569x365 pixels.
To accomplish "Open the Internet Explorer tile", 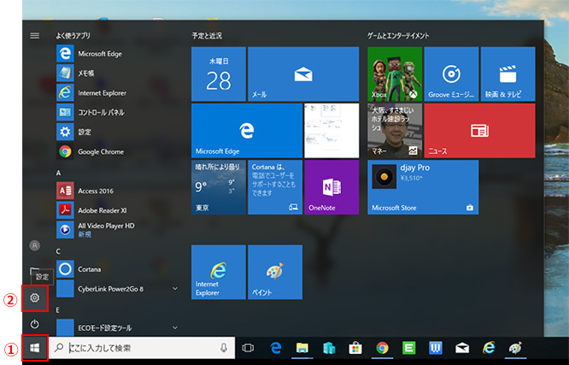I will tap(219, 272).
